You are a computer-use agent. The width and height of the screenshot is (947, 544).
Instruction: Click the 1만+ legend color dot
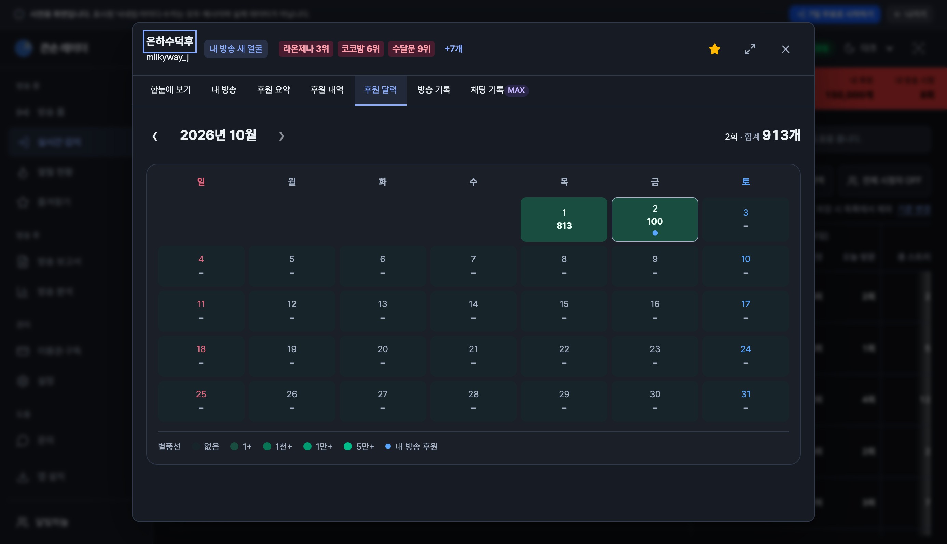tap(307, 446)
